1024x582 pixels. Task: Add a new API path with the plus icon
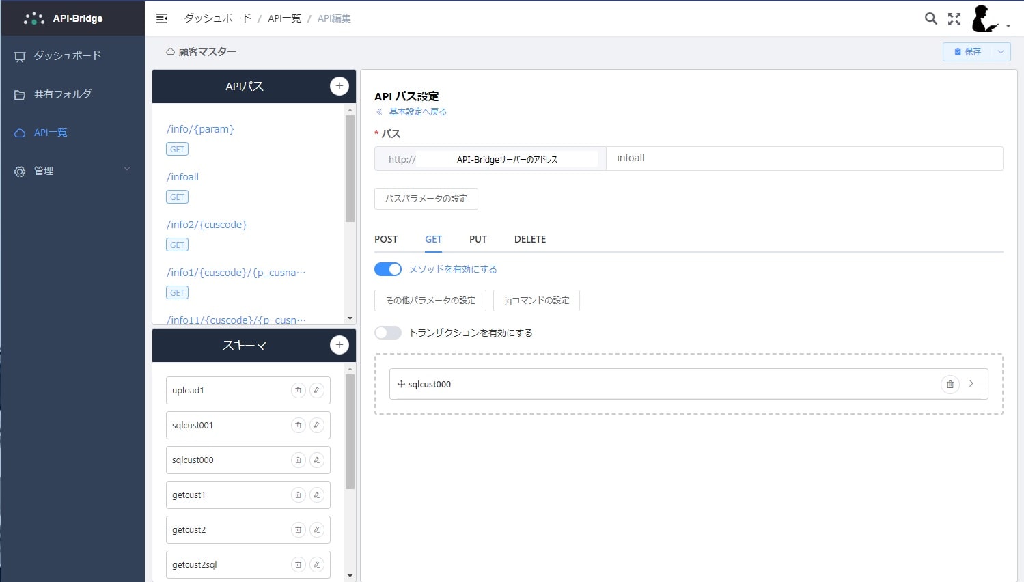tap(340, 85)
